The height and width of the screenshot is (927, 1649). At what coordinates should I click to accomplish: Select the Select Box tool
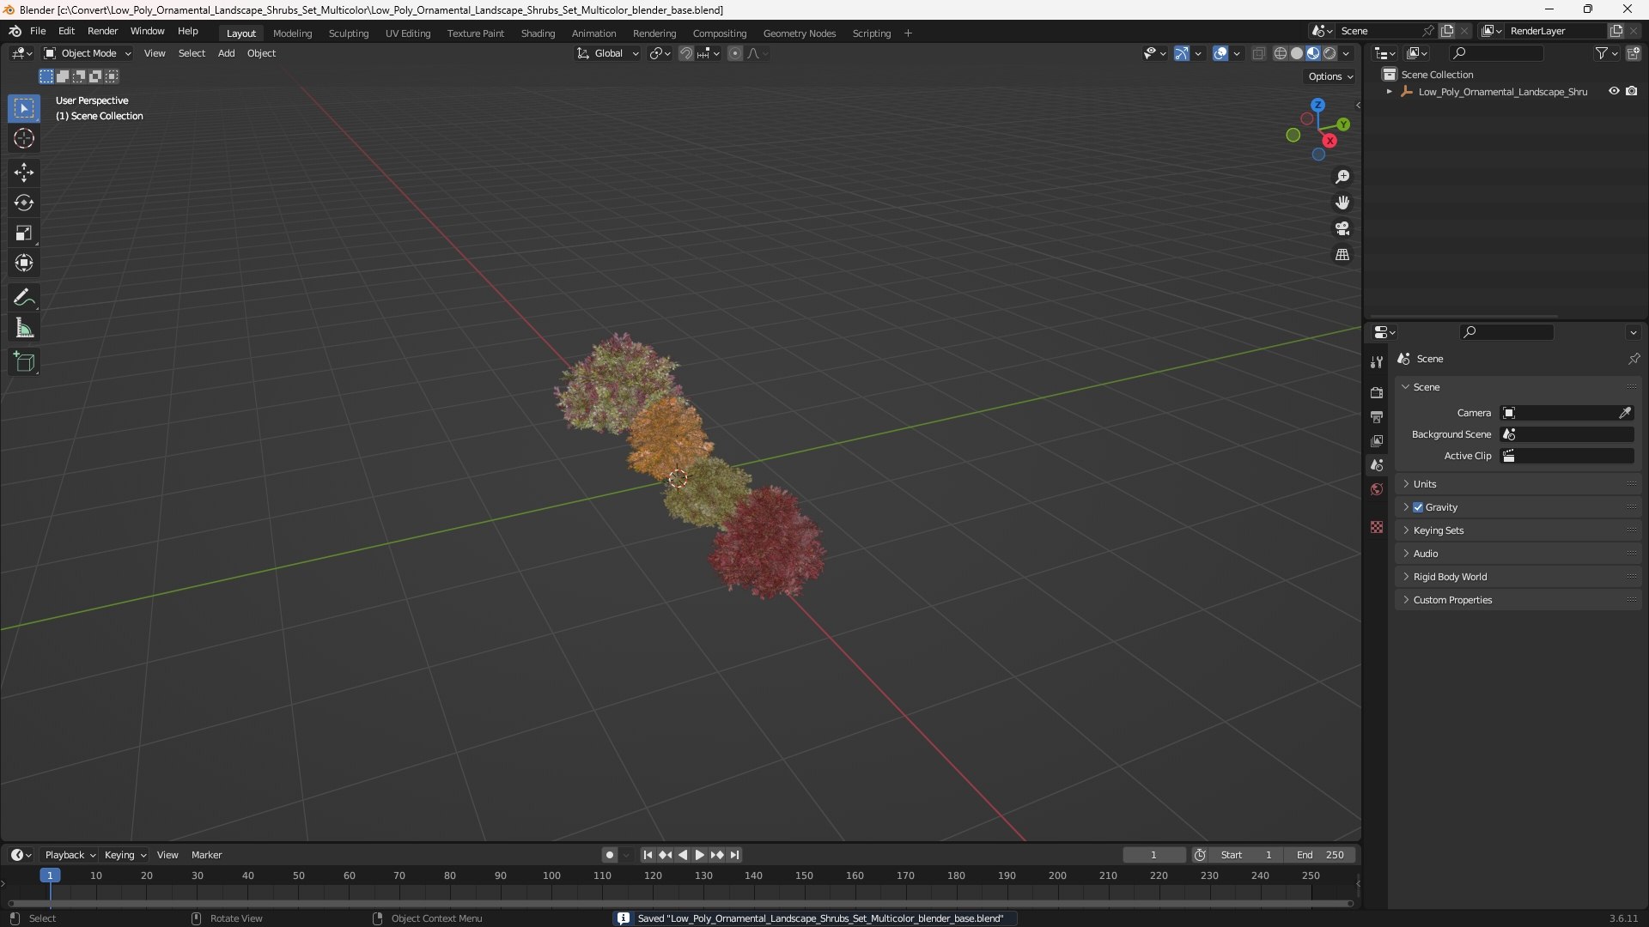click(24, 108)
